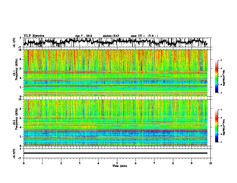Click time axis tick label "9"

pyautogui.click(x=192, y=163)
